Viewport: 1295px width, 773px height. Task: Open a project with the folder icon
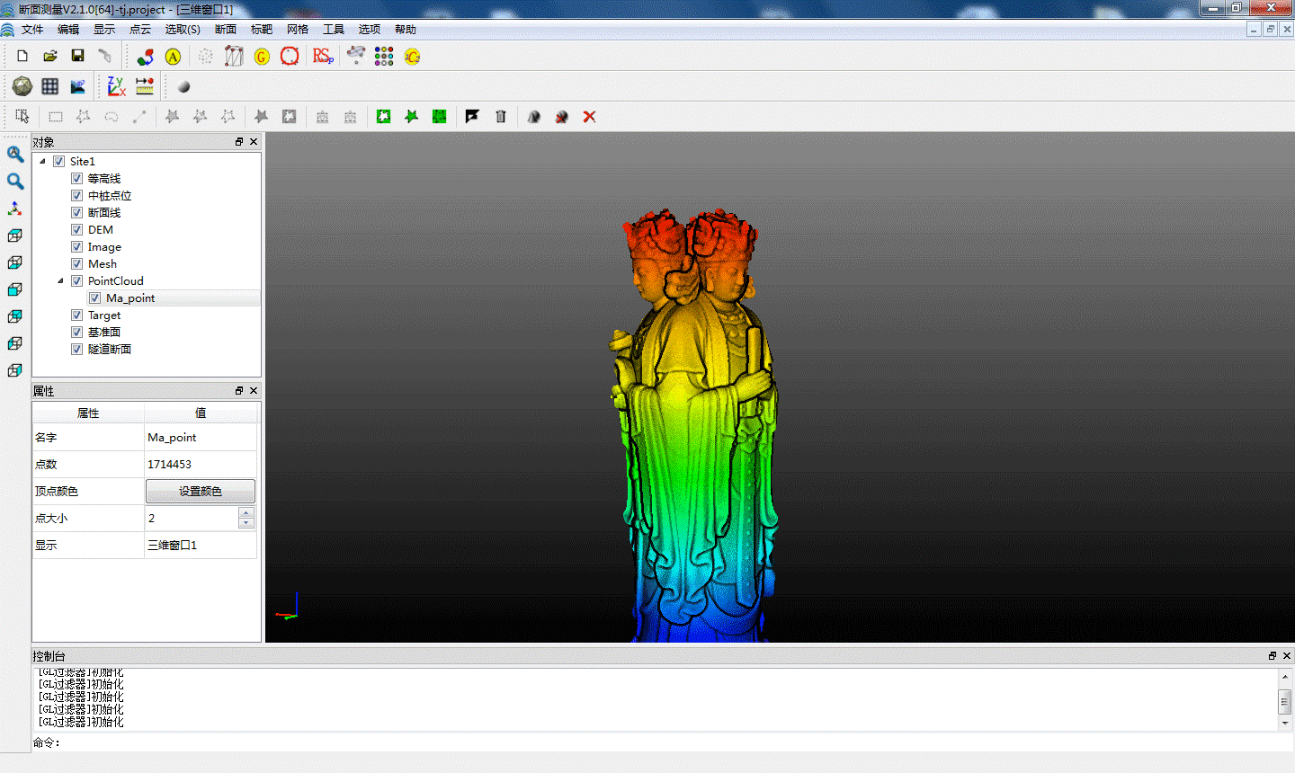[x=50, y=56]
